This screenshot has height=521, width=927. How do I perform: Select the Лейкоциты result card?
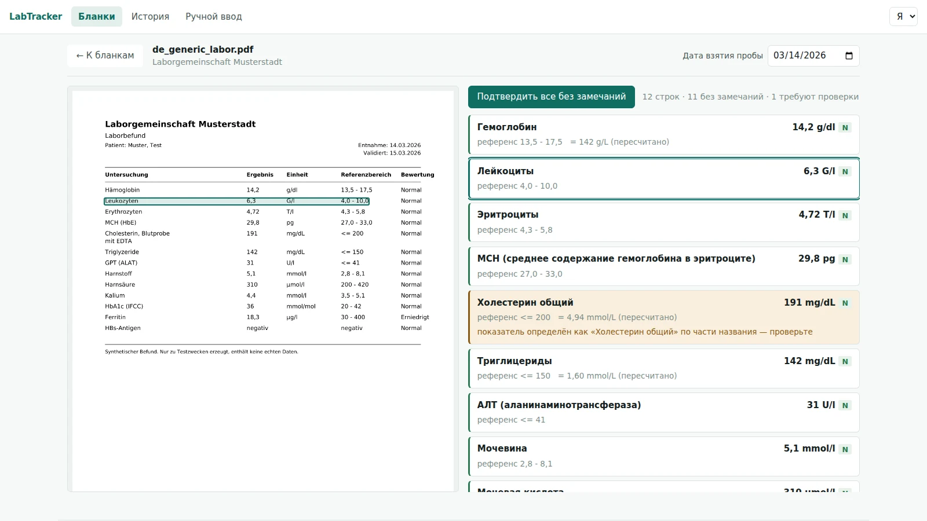click(x=663, y=178)
